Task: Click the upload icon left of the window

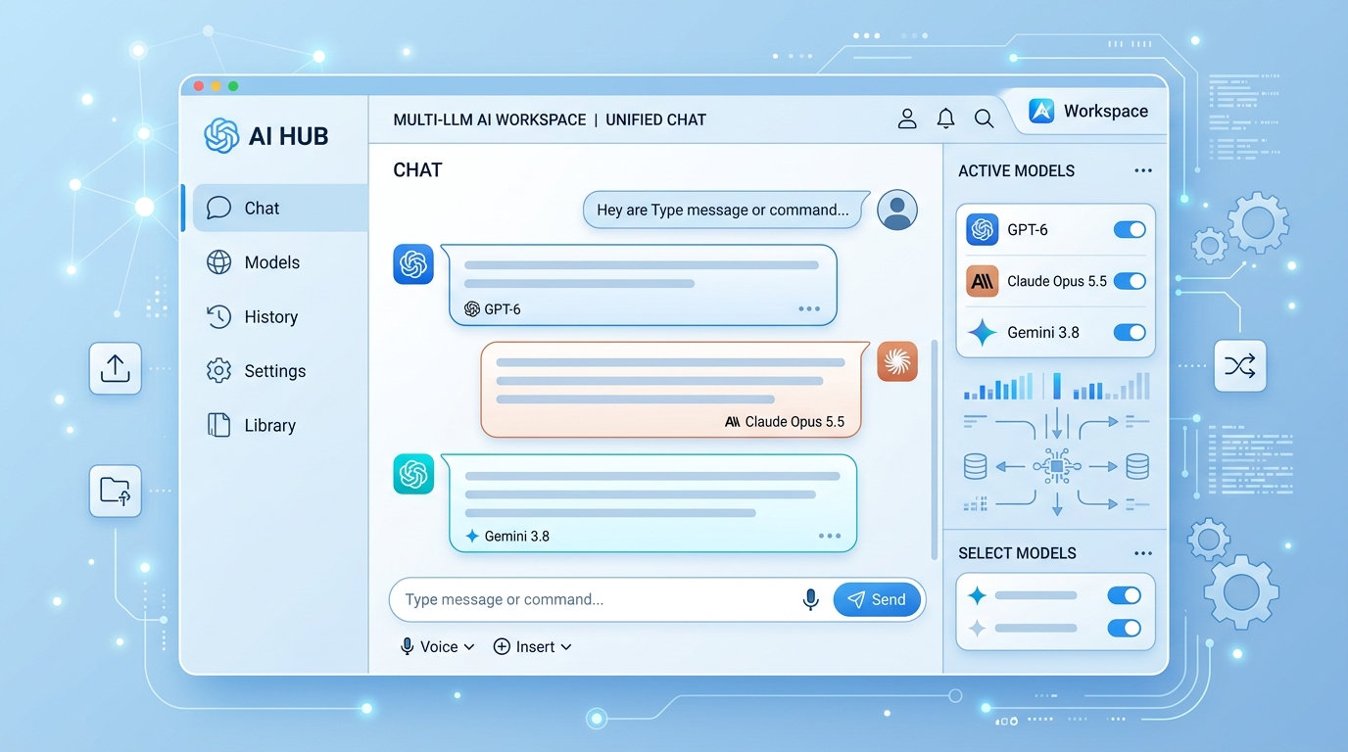Action: point(116,368)
